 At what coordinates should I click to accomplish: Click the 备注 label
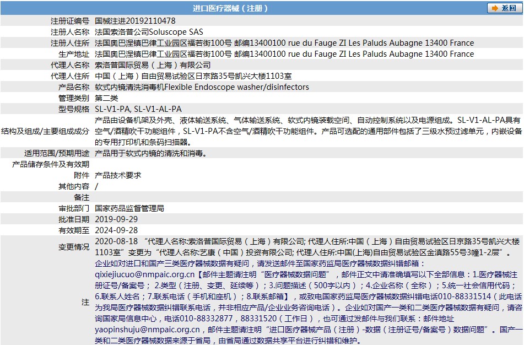click(x=82, y=197)
